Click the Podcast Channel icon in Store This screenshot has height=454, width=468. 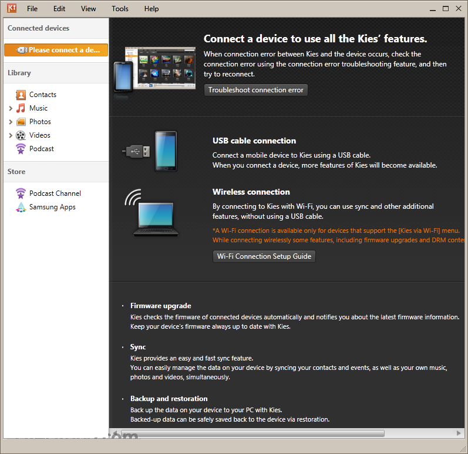(21, 193)
